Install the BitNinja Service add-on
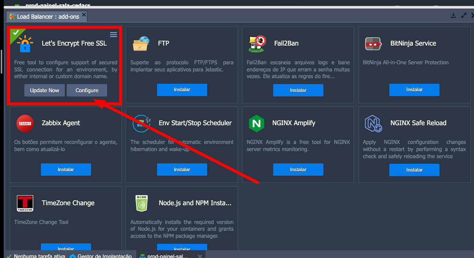 coord(414,90)
